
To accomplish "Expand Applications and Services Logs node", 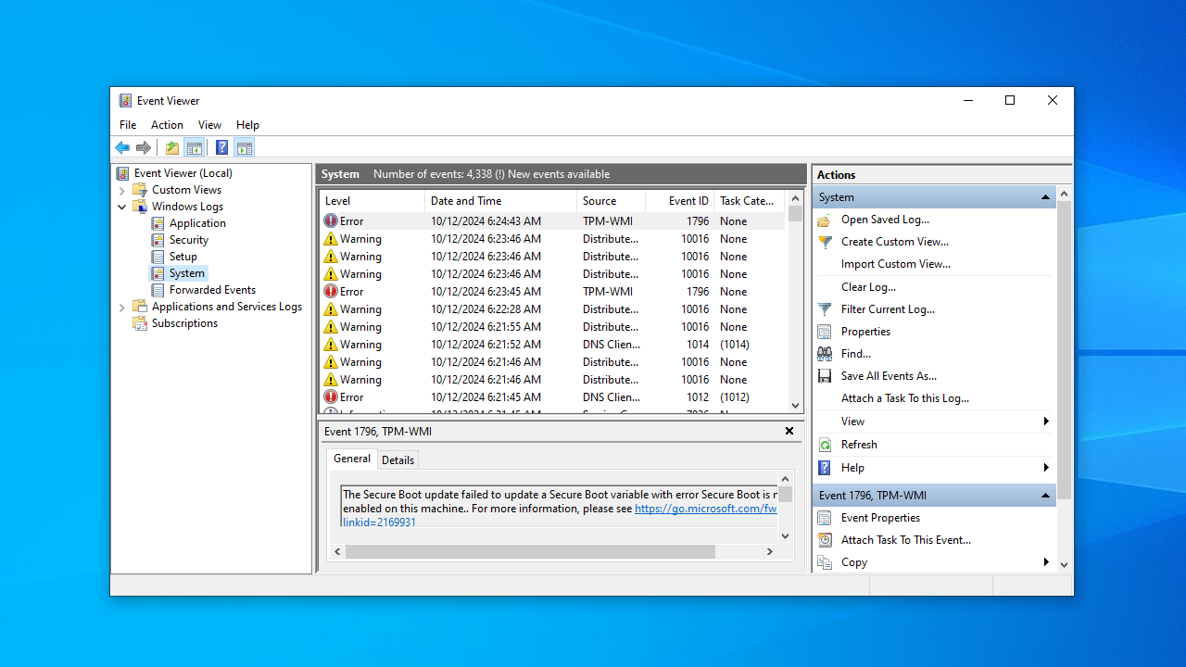I will 122,308.
